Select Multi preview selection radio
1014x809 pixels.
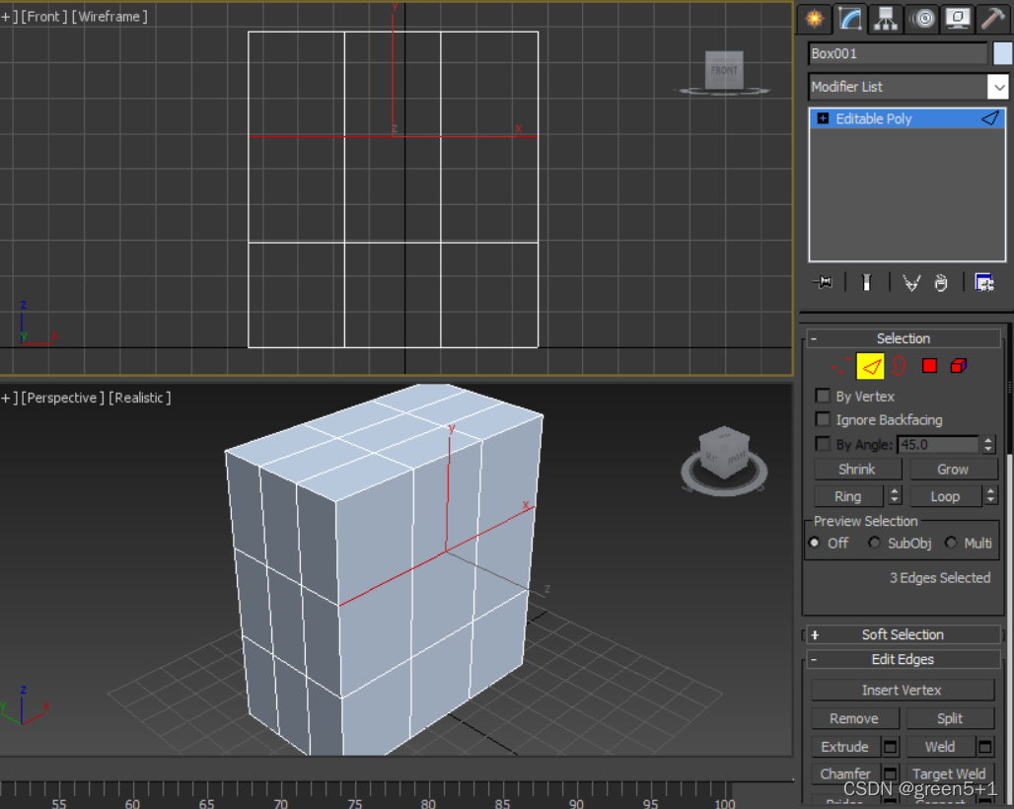point(951,544)
